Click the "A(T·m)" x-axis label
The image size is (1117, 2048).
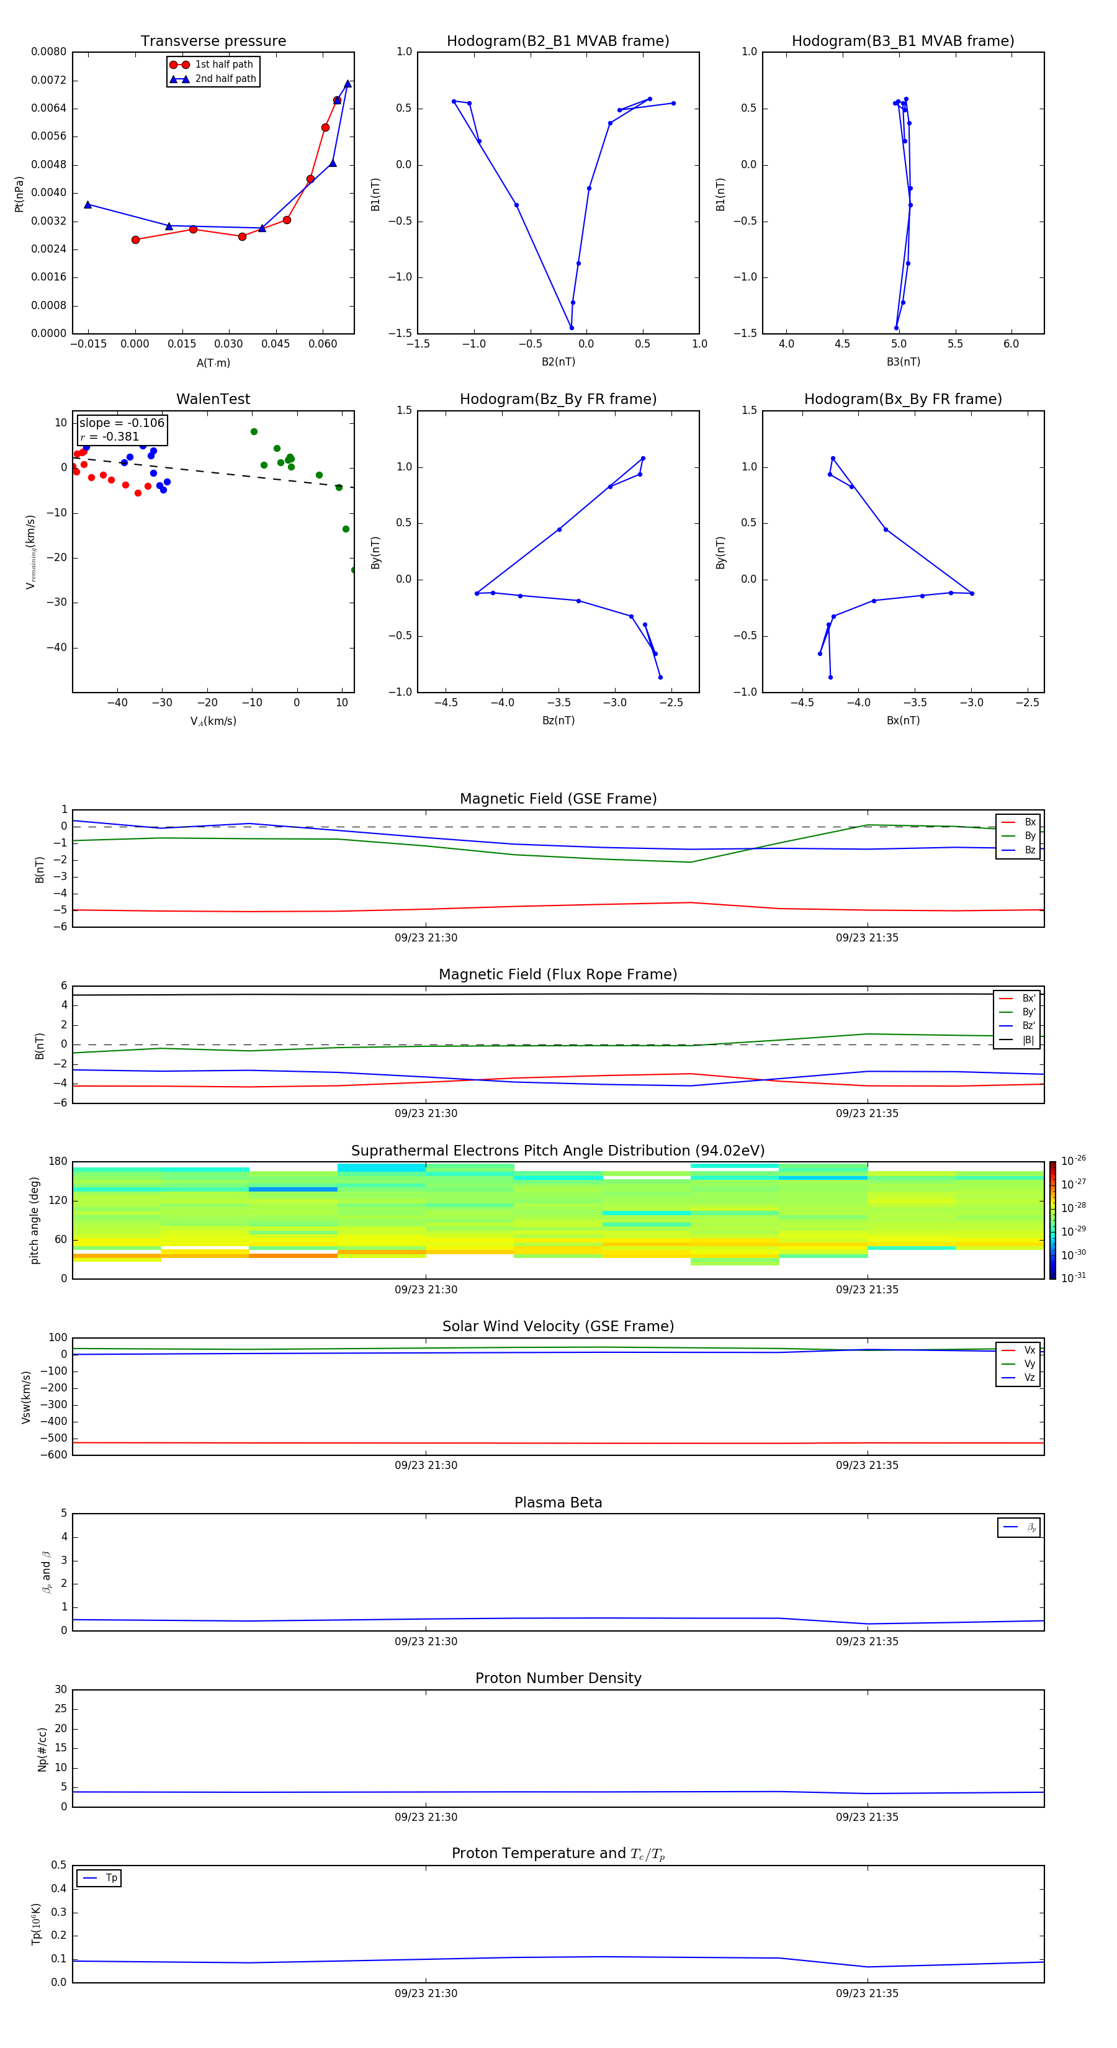(213, 362)
